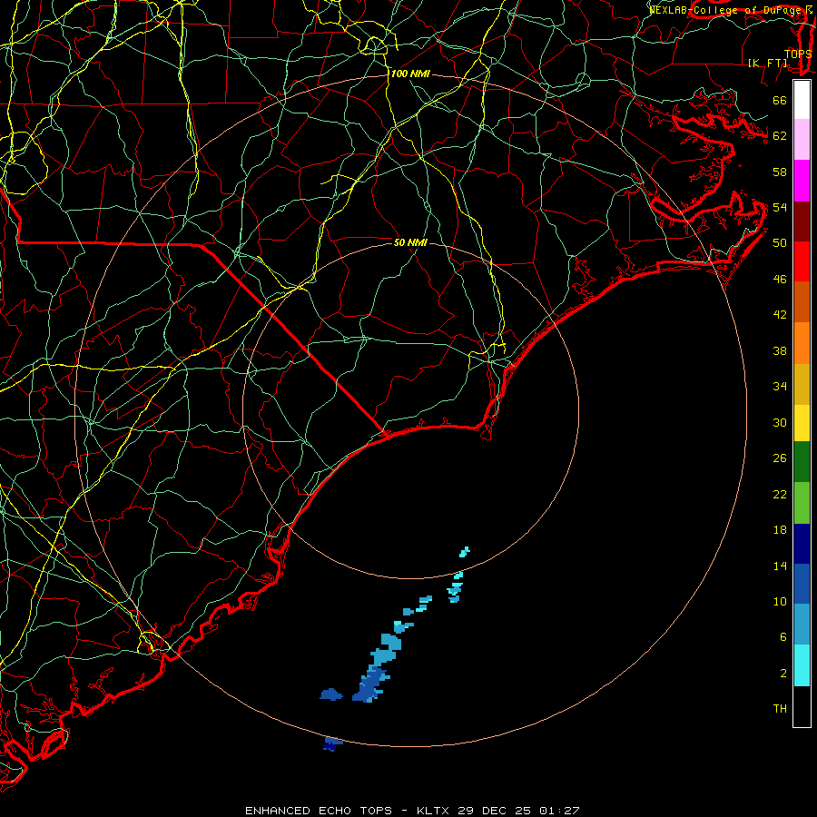Click legend value '46'
The image size is (817, 817).
[x=780, y=280]
